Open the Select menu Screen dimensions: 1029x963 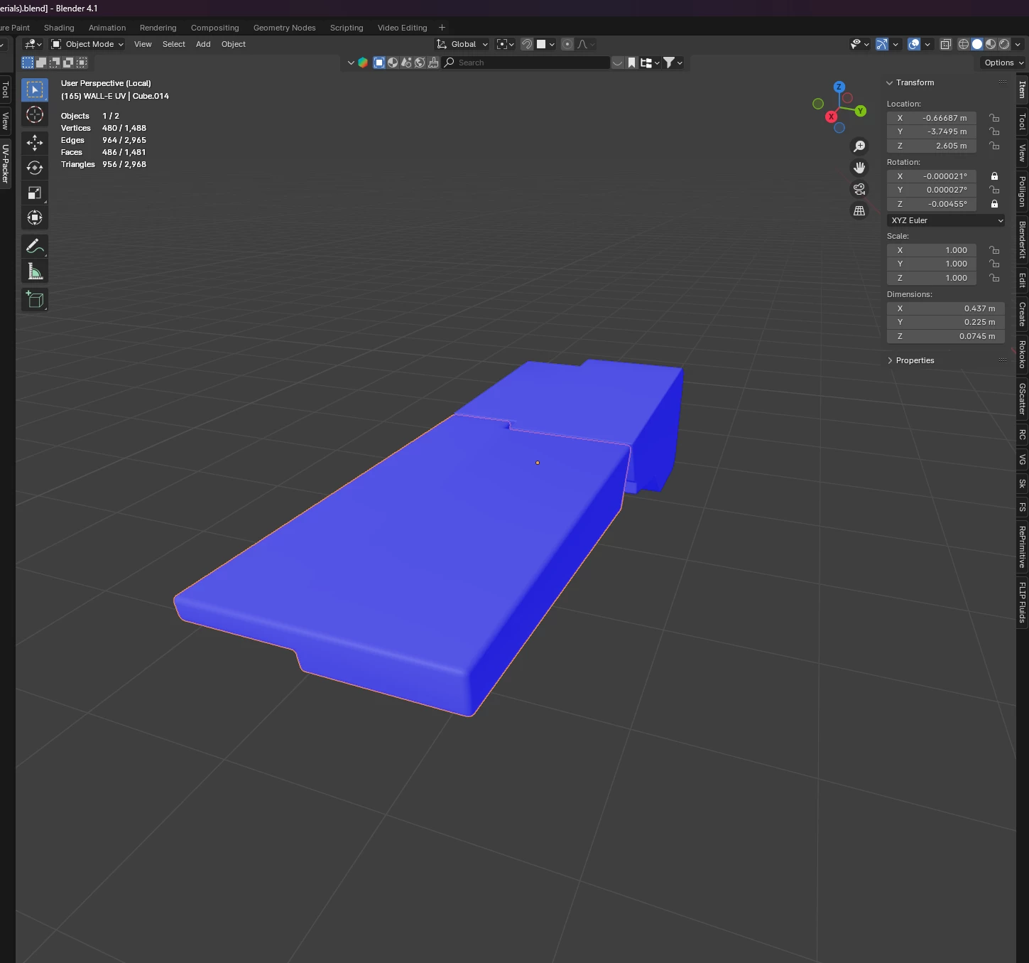pos(174,44)
